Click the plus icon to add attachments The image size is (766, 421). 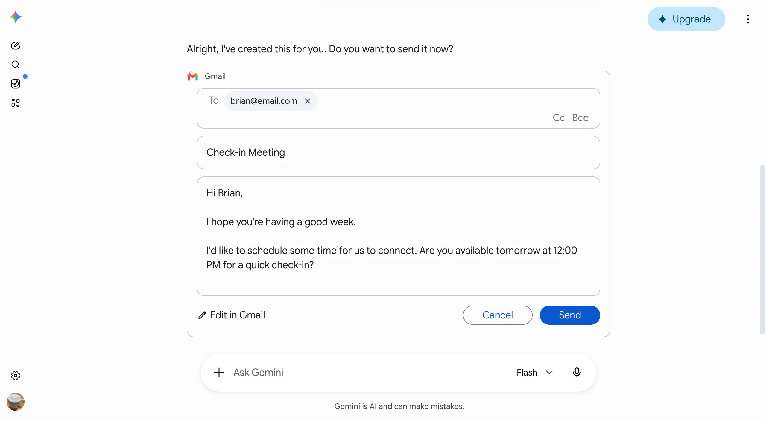[x=219, y=373]
